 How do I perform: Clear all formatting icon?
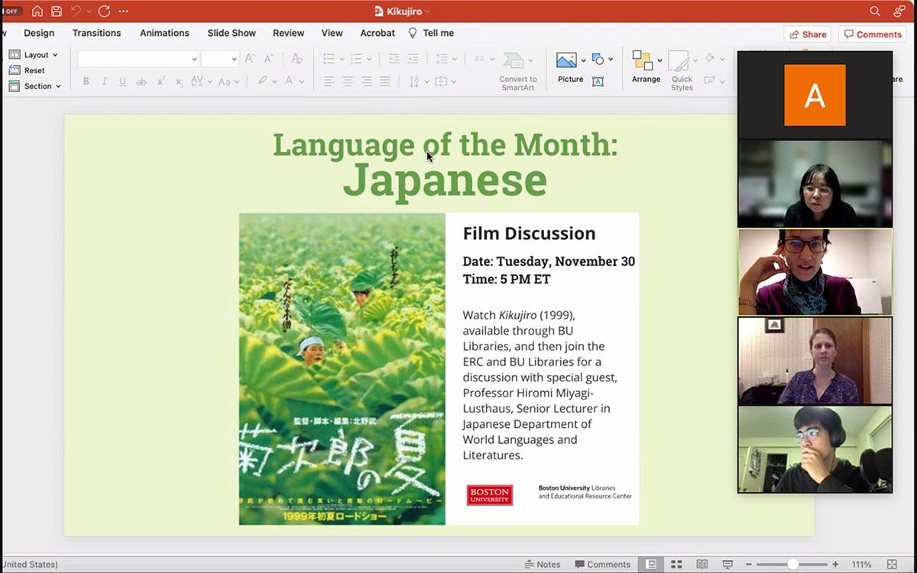(296, 59)
